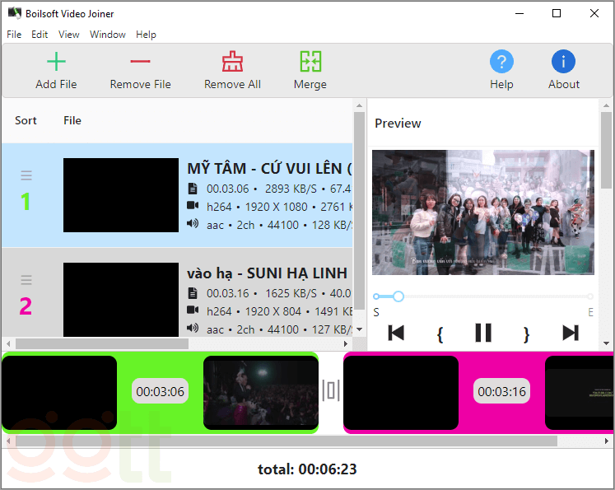Image resolution: width=615 pixels, height=490 pixels.
Task: Click the Remove All broom icon
Action: 232,62
